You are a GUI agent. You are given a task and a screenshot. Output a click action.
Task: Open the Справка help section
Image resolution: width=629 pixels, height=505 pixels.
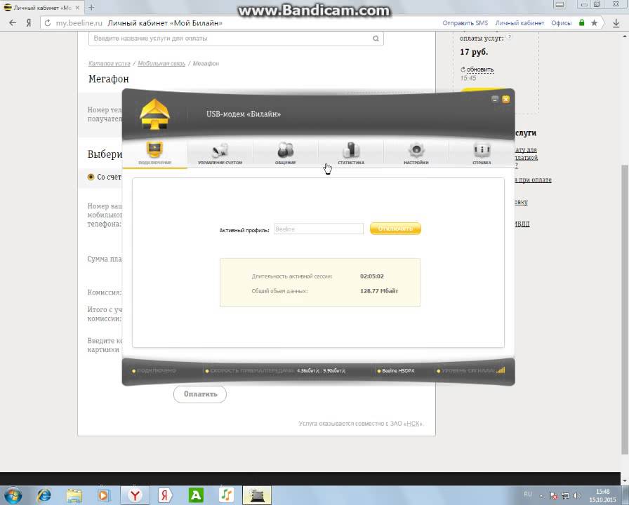click(x=482, y=153)
